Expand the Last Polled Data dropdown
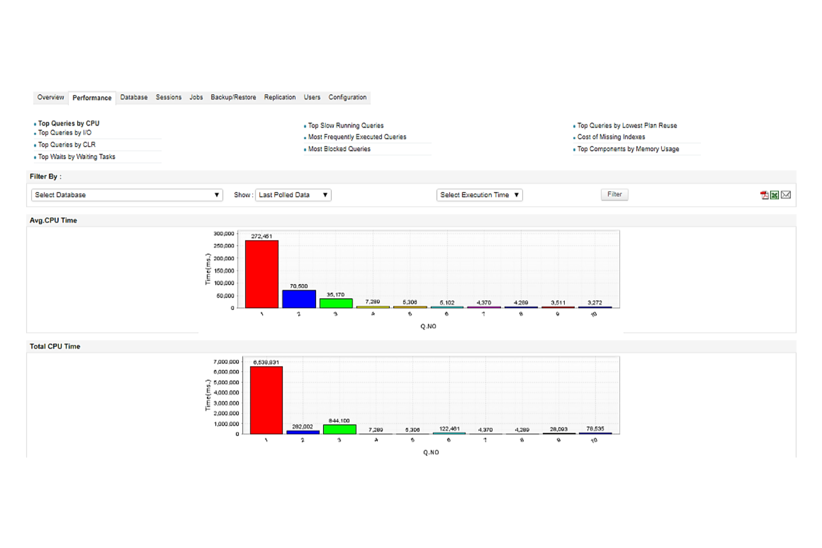 [x=293, y=195]
